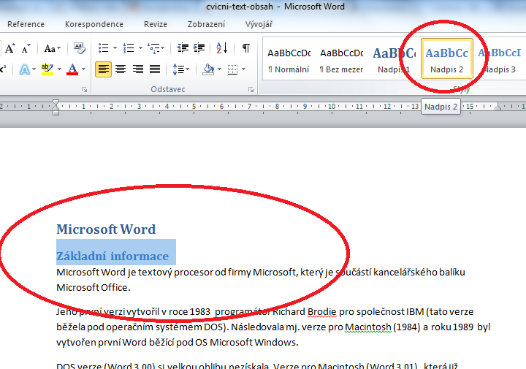Viewport: 526px width, 369px height.
Task: Click the right indent marker on ruler
Action: (498, 107)
